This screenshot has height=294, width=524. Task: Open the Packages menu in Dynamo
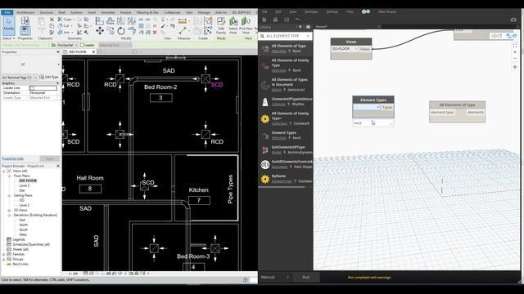[311, 11]
